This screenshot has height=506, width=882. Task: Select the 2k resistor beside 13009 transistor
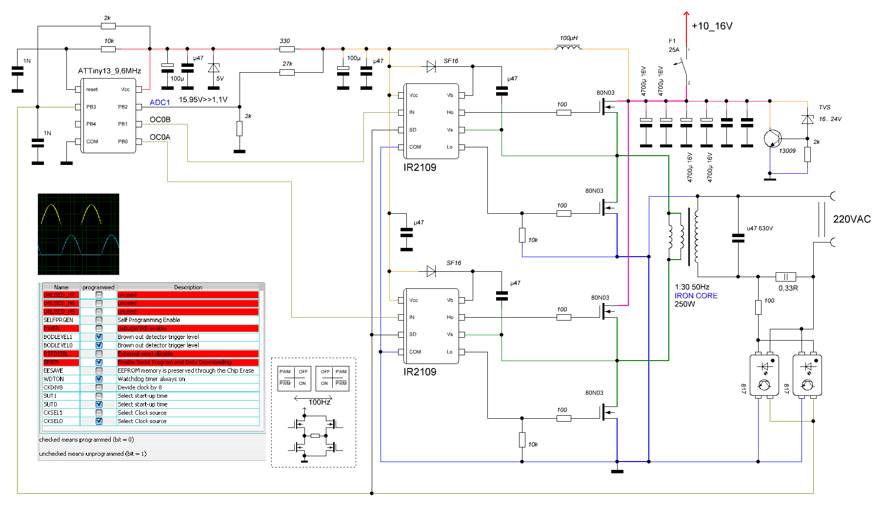(x=807, y=154)
